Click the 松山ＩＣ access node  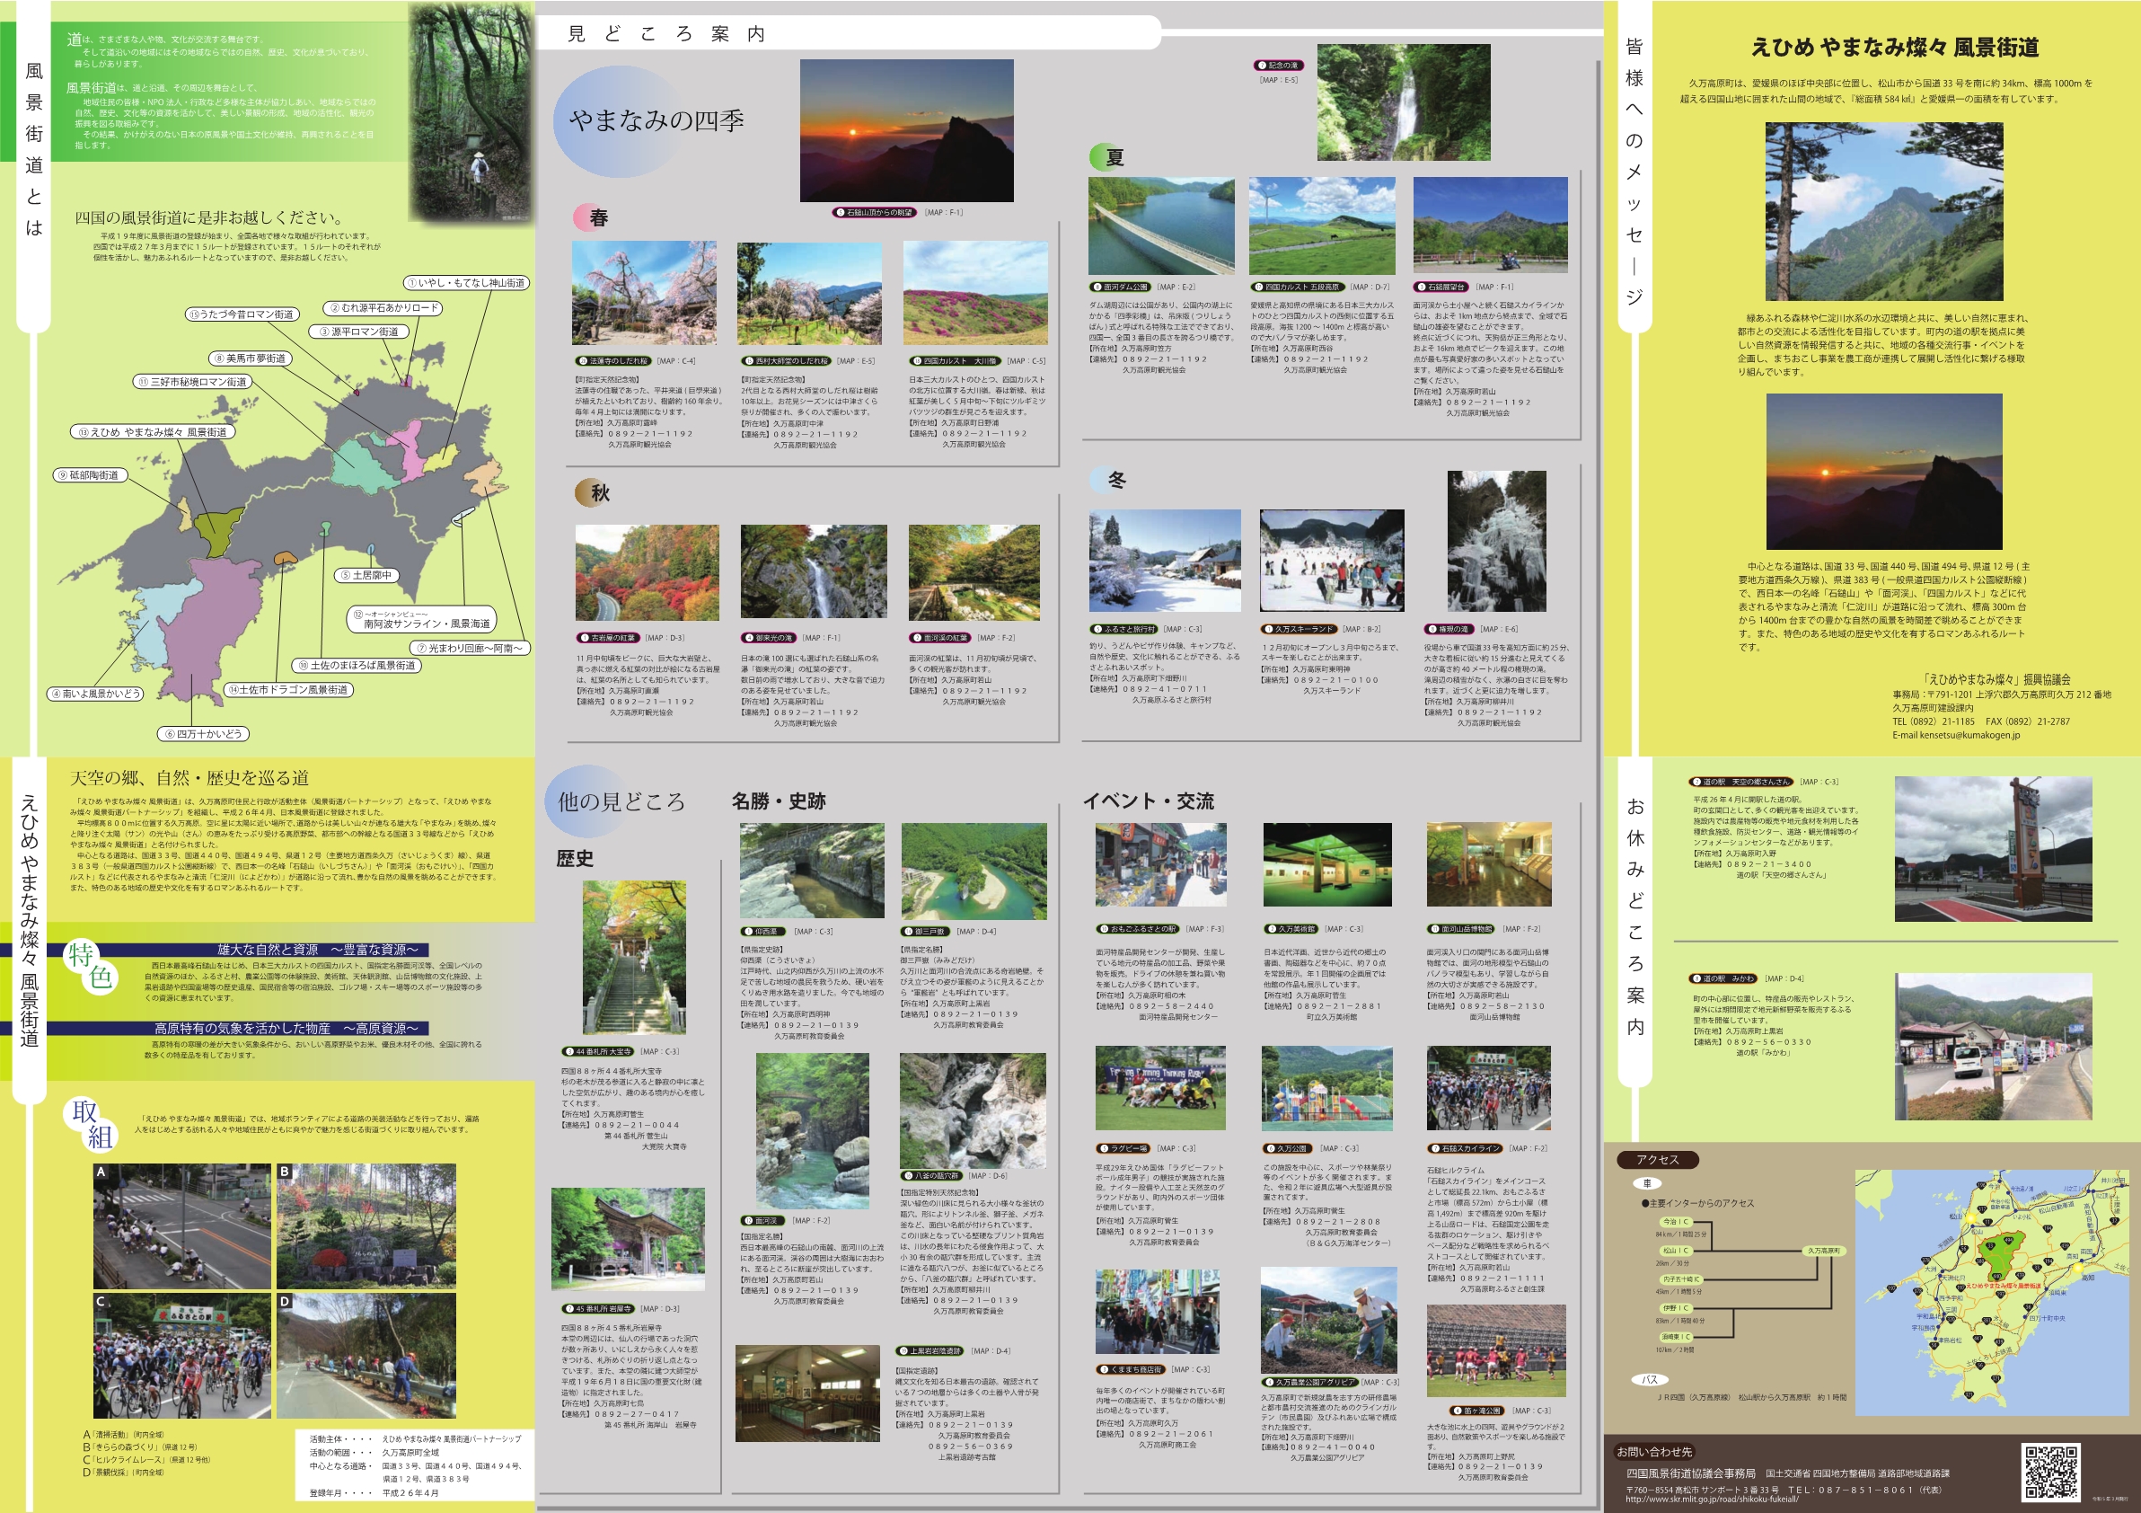1675,1250
